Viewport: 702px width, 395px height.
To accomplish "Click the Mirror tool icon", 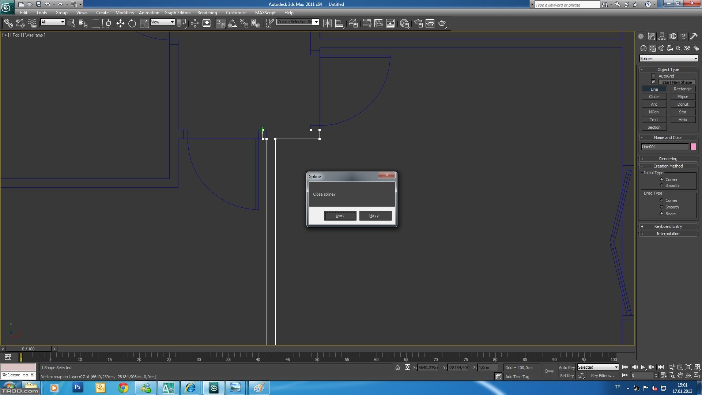I will [x=327, y=23].
